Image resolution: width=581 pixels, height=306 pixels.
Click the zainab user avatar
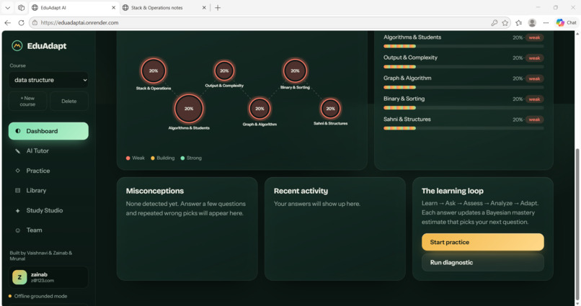pos(19,277)
